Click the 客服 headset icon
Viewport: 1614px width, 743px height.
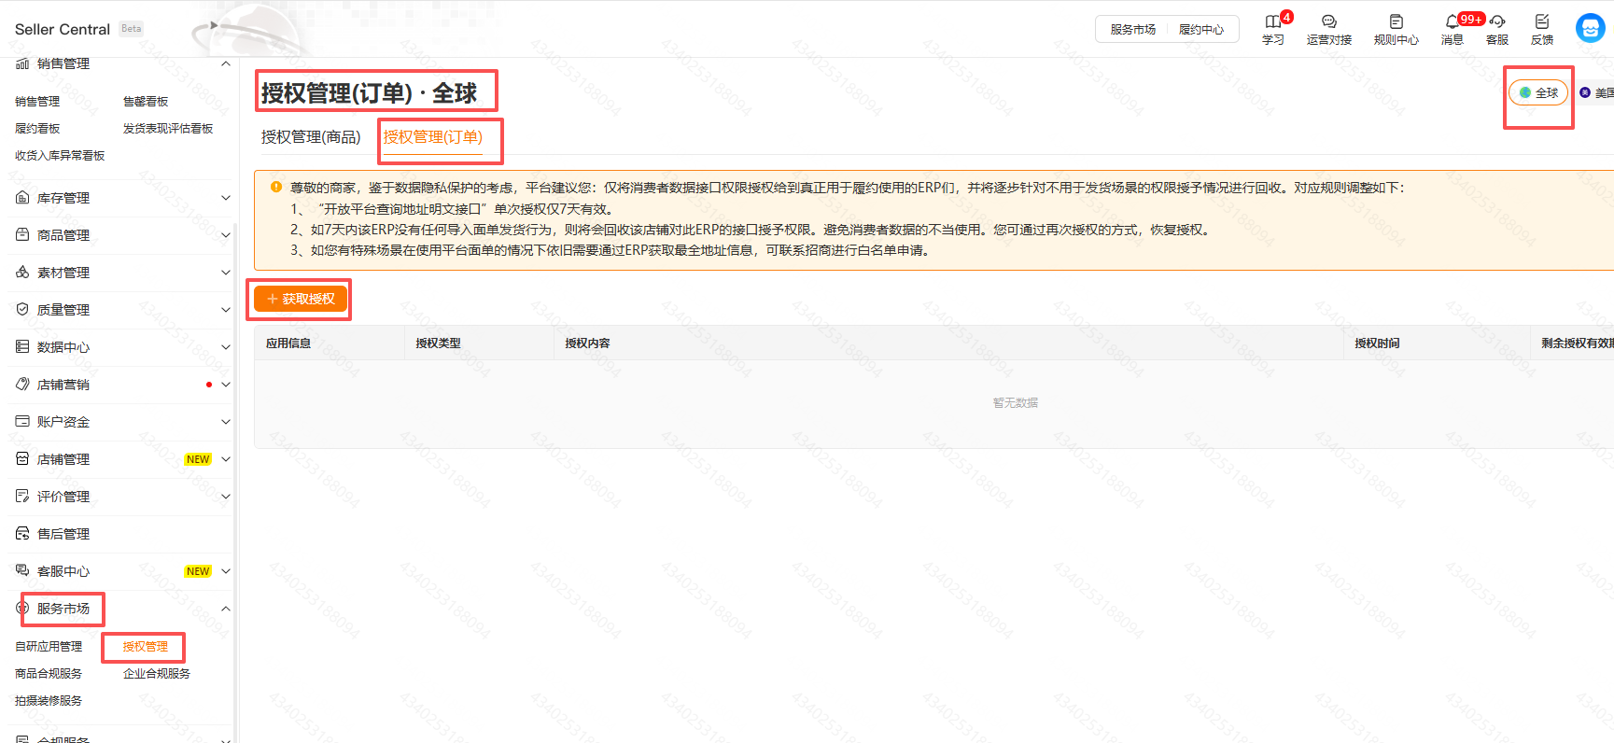coord(1497,21)
